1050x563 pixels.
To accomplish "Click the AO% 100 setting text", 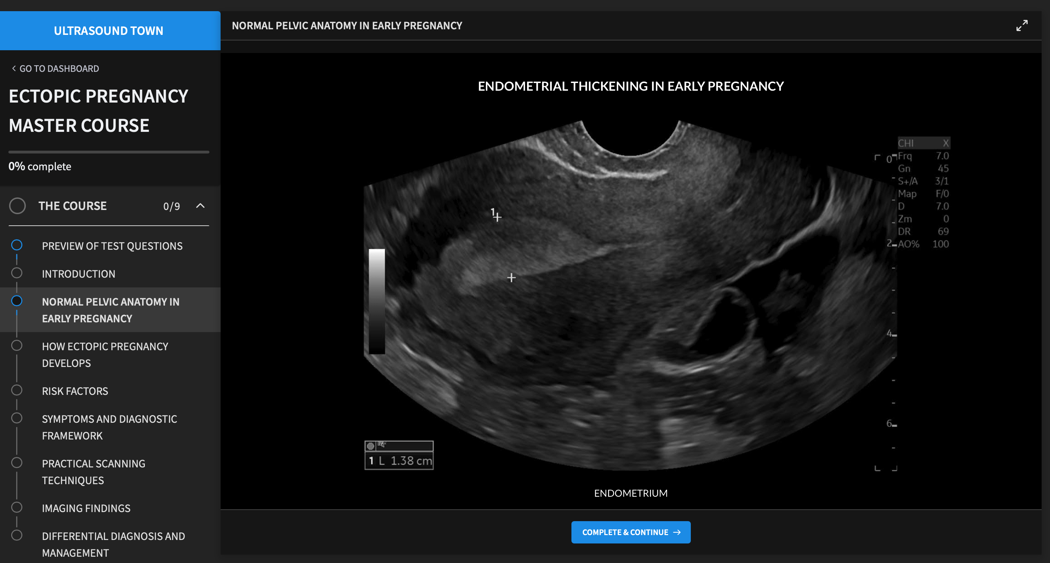I will coord(923,244).
